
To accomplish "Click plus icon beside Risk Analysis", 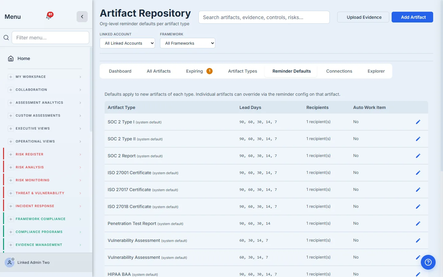I will (x=11, y=167).
